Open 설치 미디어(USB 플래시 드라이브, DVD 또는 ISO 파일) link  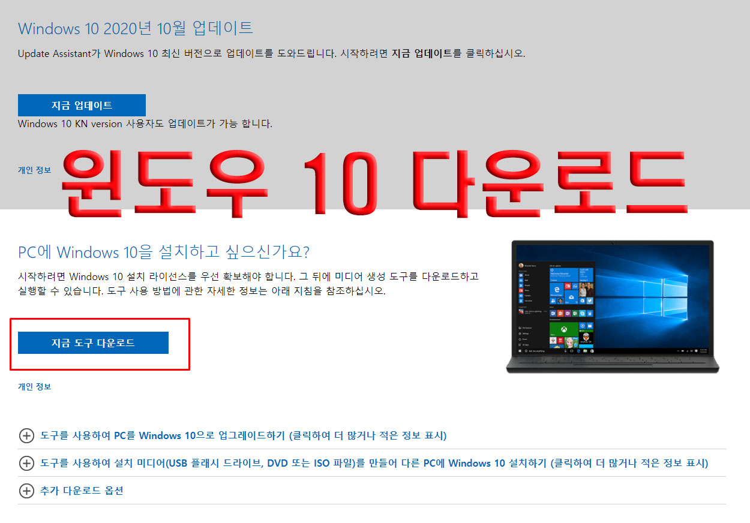pos(374,463)
